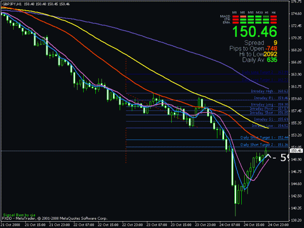Click the STR row label

click(227, 19)
